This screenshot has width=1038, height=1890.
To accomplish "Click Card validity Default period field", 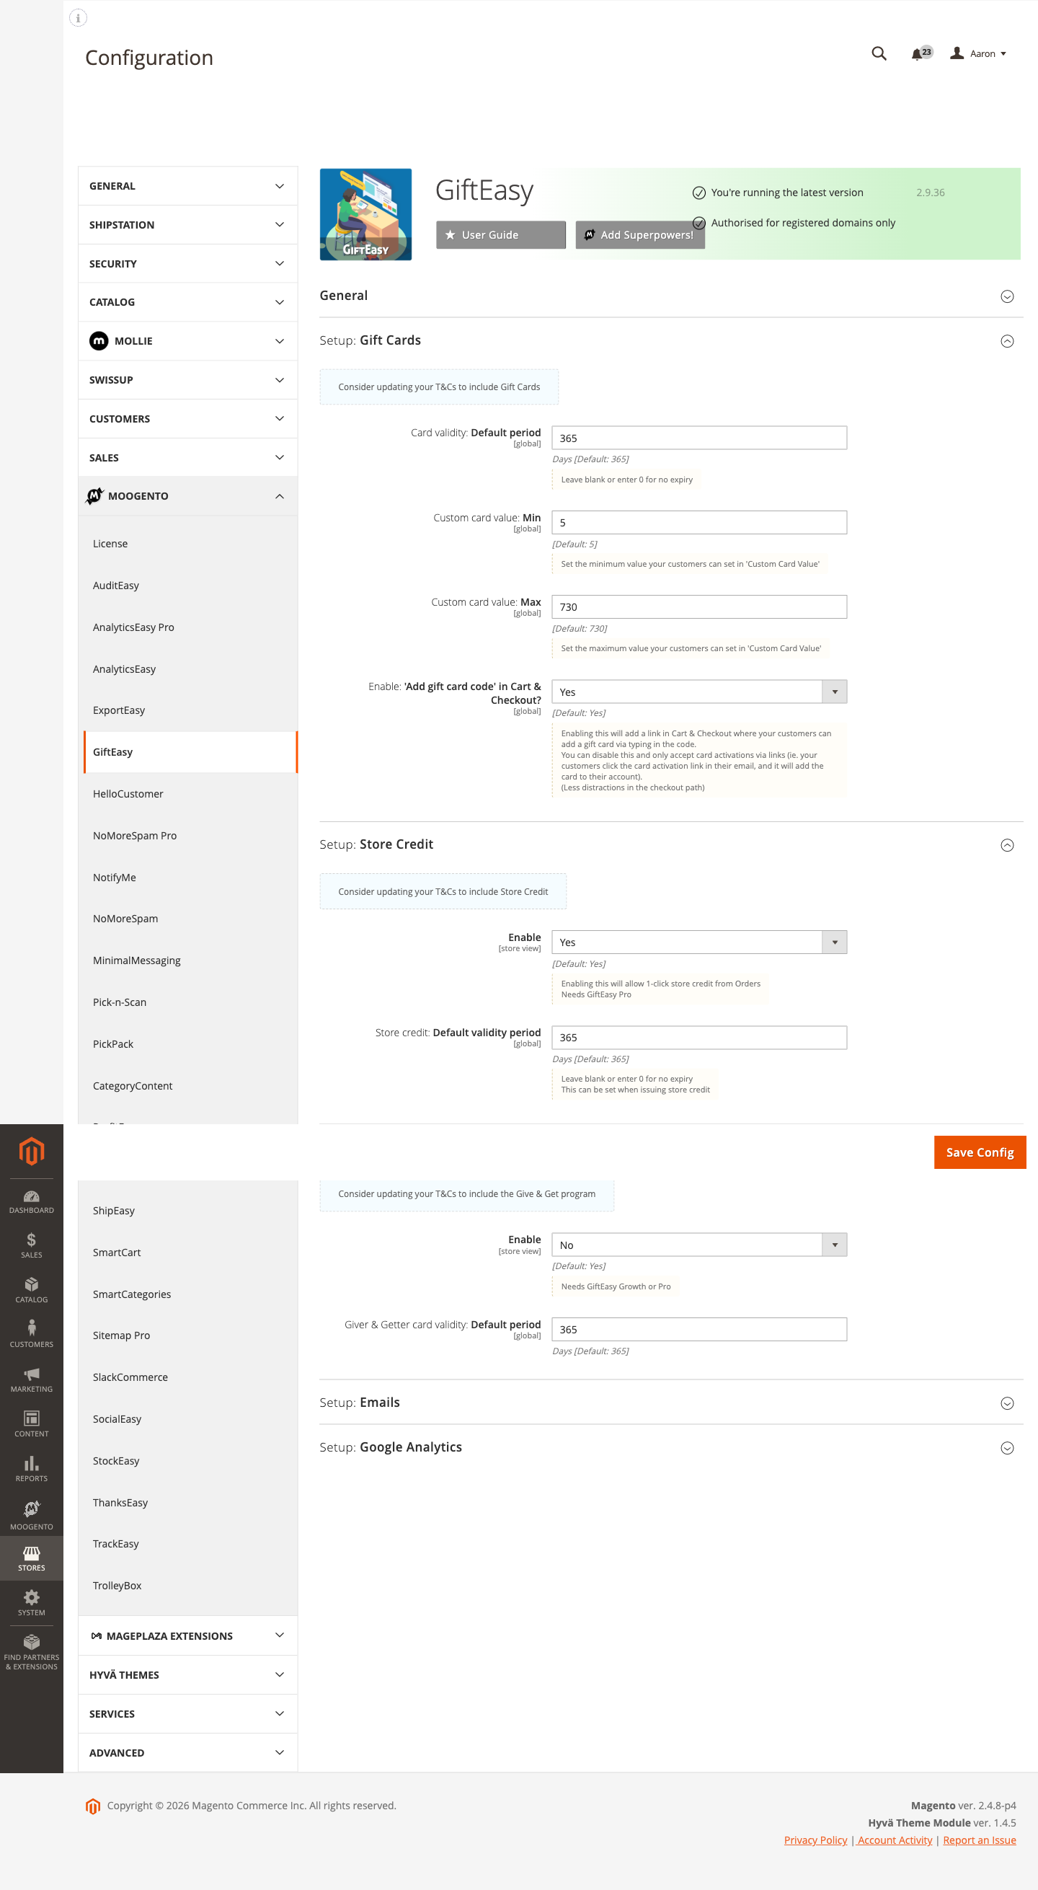I will click(699, 438).
